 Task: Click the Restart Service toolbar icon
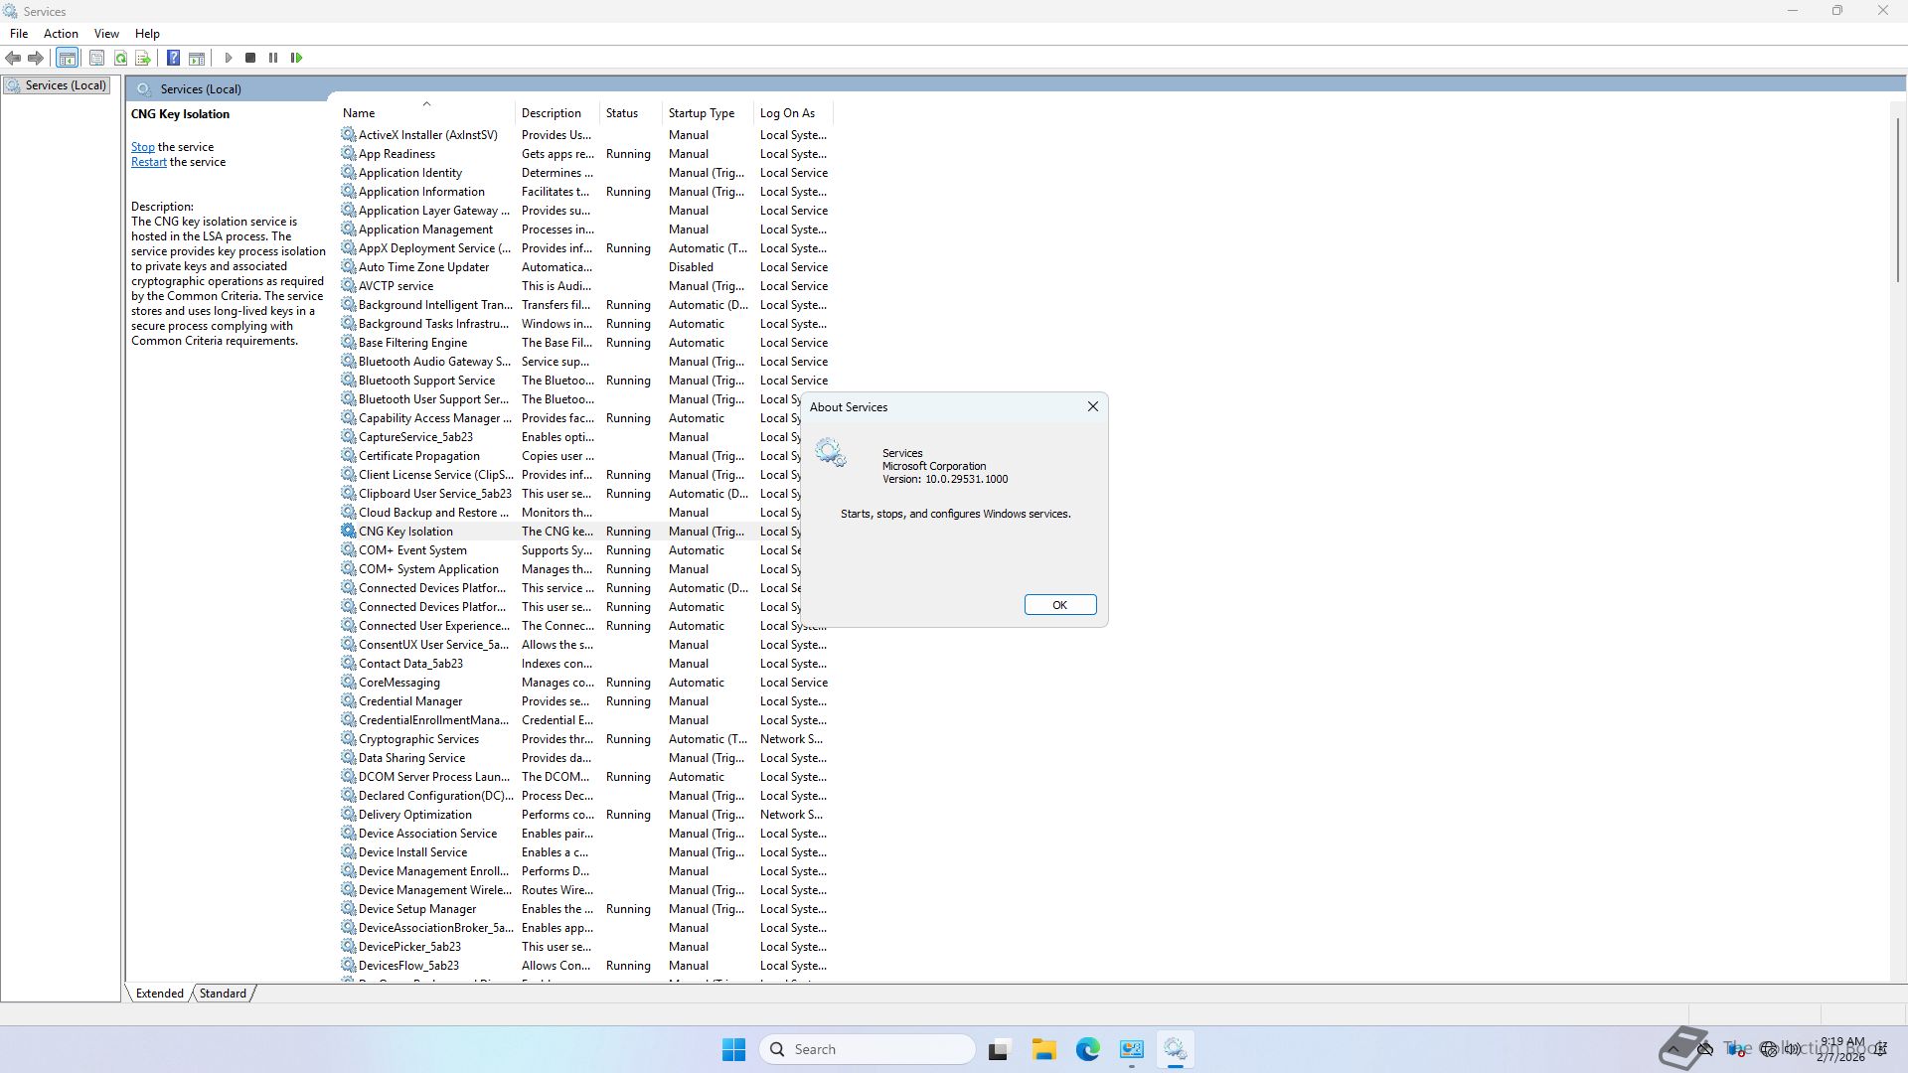point(296,58)
